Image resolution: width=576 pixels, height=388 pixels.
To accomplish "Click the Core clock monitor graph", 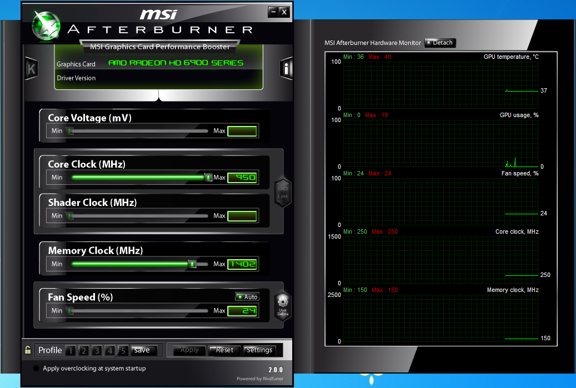I will 440,260.
